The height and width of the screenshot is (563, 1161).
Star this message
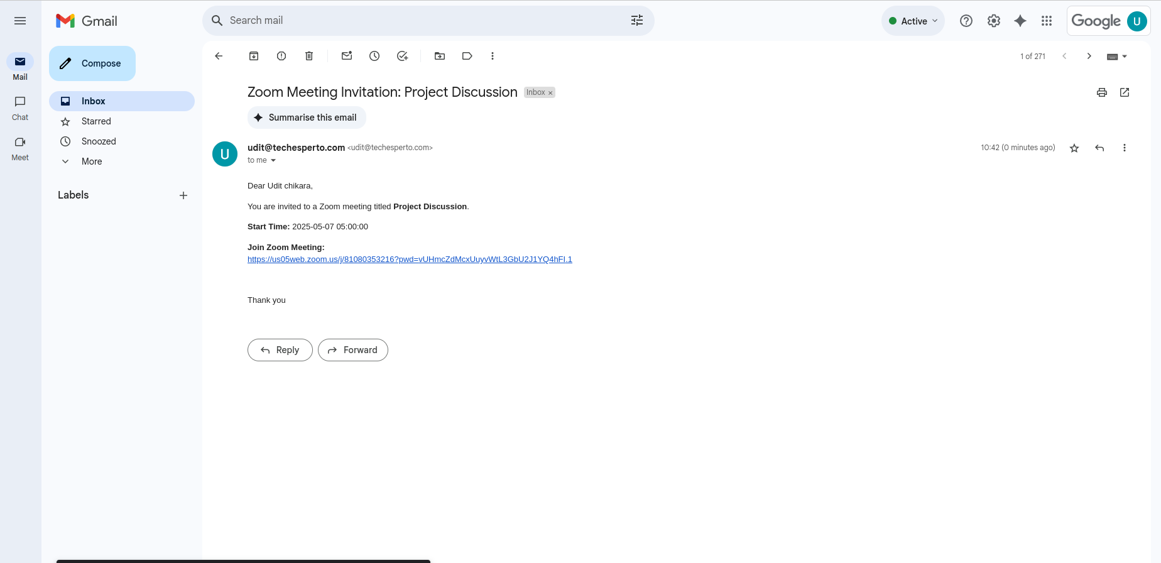(1074, 148)
